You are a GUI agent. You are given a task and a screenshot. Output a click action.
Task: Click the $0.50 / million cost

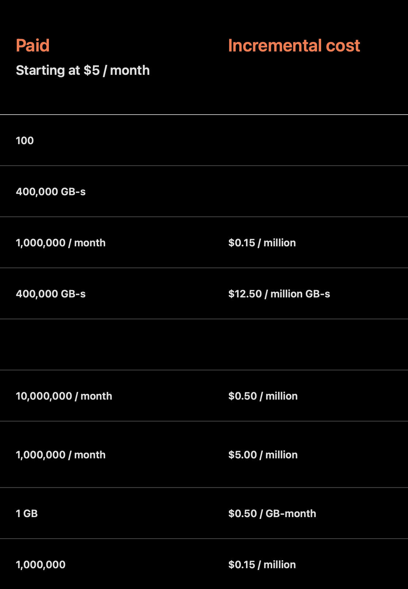point(263,396)
